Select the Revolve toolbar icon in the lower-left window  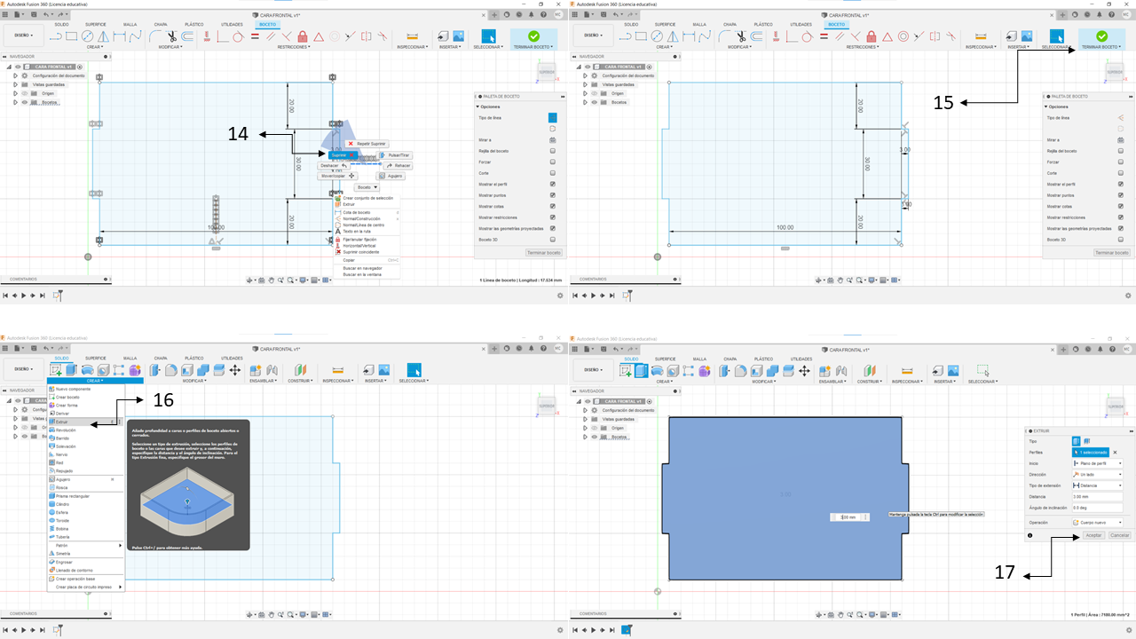(87, 370)
